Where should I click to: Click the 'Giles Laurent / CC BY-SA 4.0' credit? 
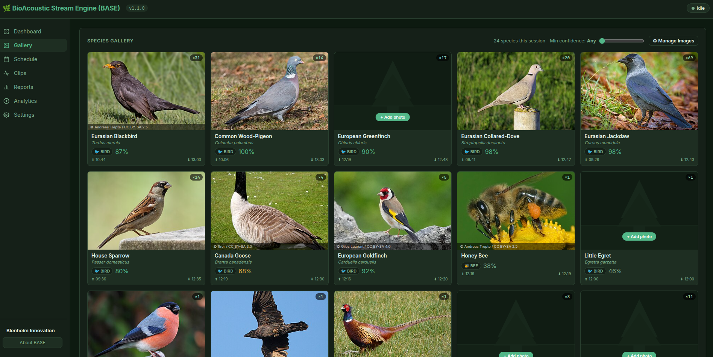tap(364, 247)
